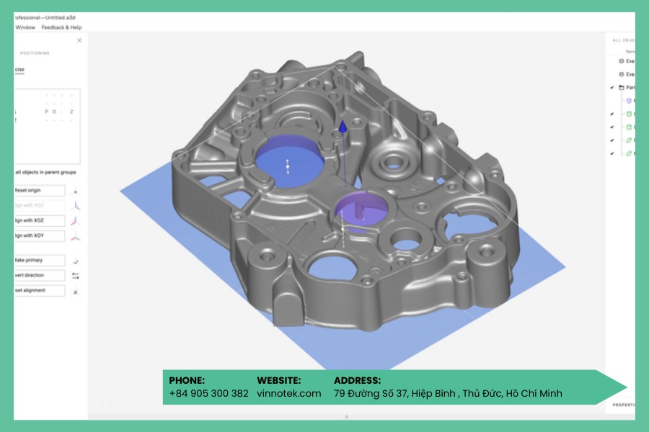
Task: Click the Reset alignment button
Action: point(40,291)
